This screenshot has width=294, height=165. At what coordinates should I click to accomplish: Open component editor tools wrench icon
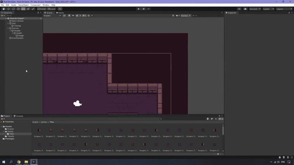[x=173, y=16]
